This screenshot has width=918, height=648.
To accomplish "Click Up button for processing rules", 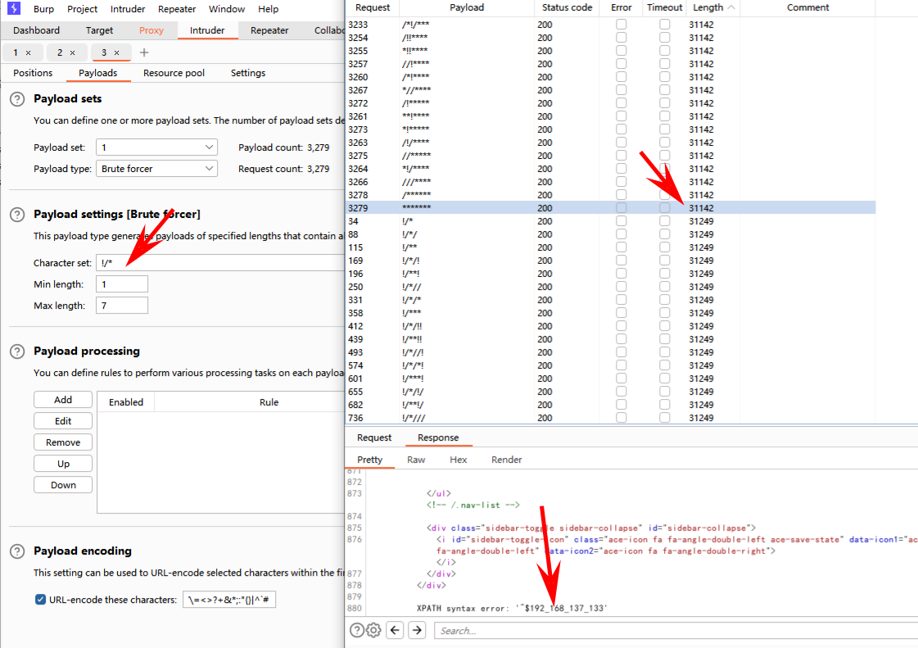I will tap(63, 464).
